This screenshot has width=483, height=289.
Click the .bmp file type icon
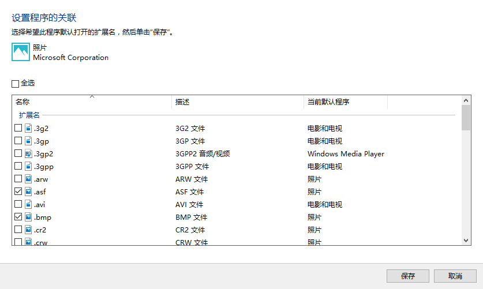(x=28, y=217)
